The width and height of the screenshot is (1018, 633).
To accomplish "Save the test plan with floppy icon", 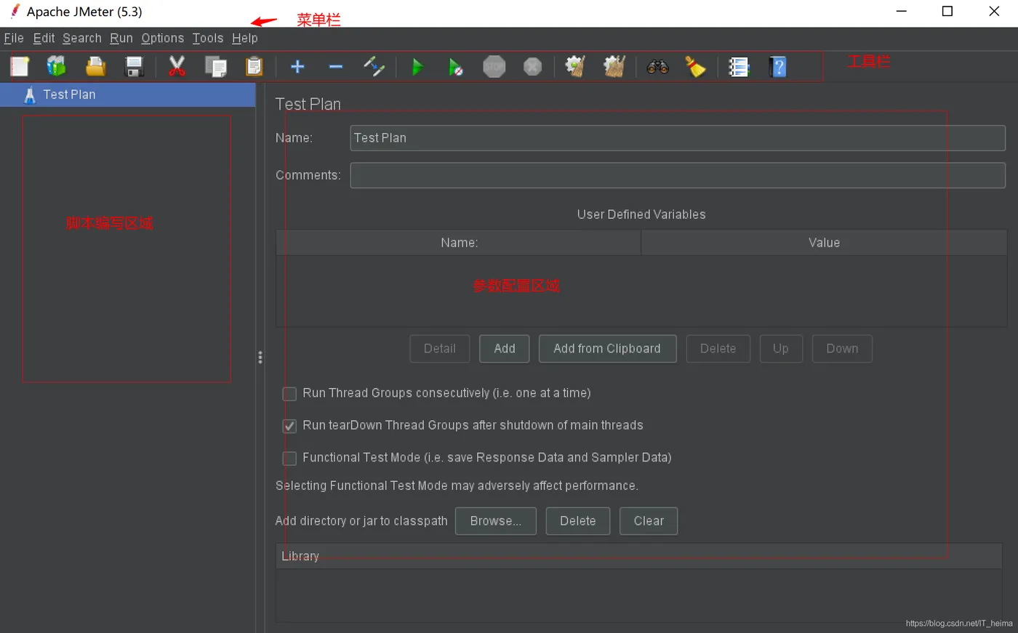I will point(135,67).
